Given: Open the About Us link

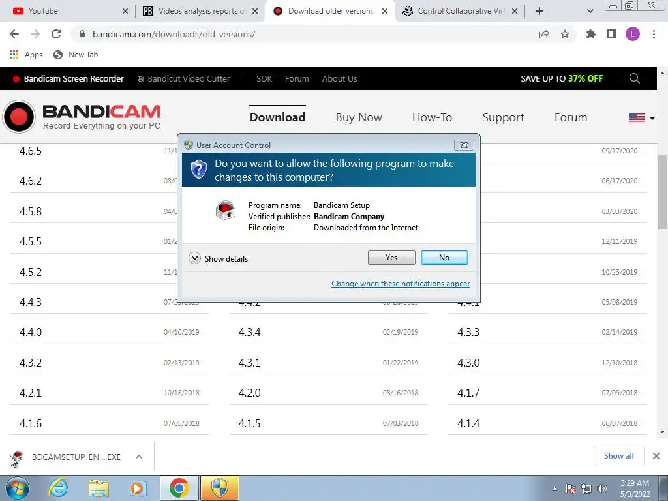Looking at the screenshot, I should (339, 78).
